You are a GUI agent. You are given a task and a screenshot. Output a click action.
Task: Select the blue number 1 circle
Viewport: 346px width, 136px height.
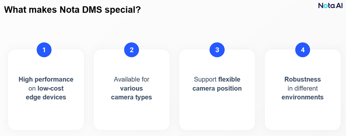pyautogui.click(x=44, y=50)
